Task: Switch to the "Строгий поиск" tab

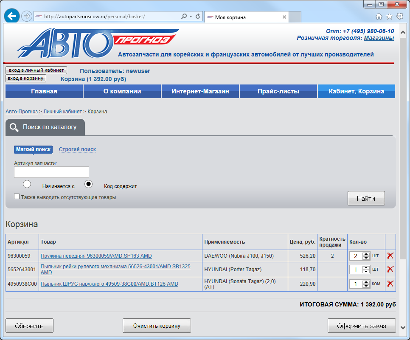Action: point(77,149)
